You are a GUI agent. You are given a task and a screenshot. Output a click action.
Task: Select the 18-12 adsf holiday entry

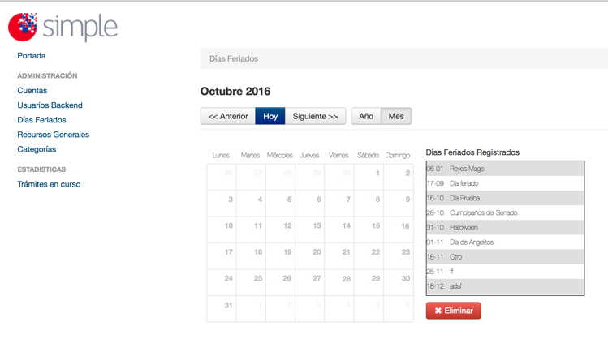point(505,286)
